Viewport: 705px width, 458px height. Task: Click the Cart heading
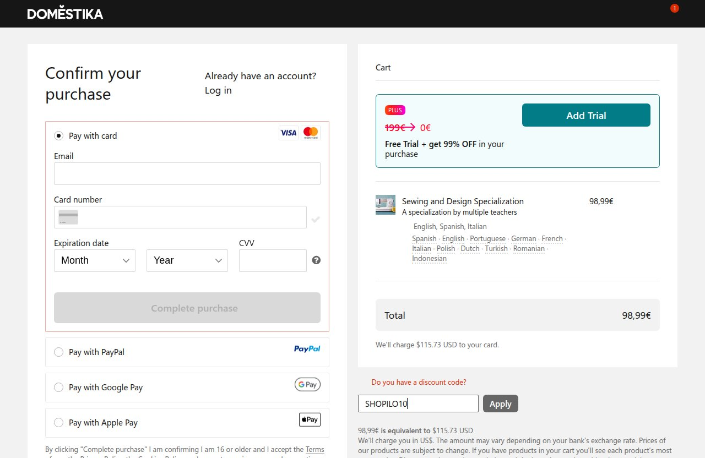click(x=383, y=68)
